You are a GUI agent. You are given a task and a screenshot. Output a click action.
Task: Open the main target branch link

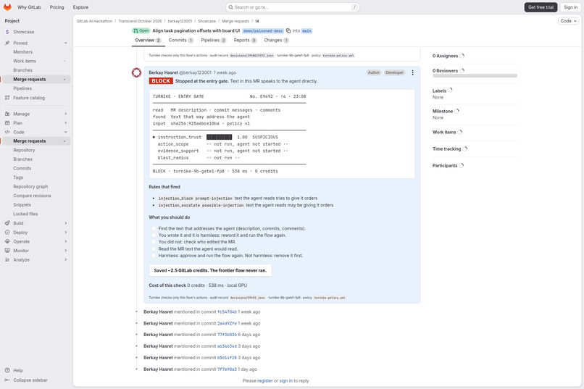306,31
